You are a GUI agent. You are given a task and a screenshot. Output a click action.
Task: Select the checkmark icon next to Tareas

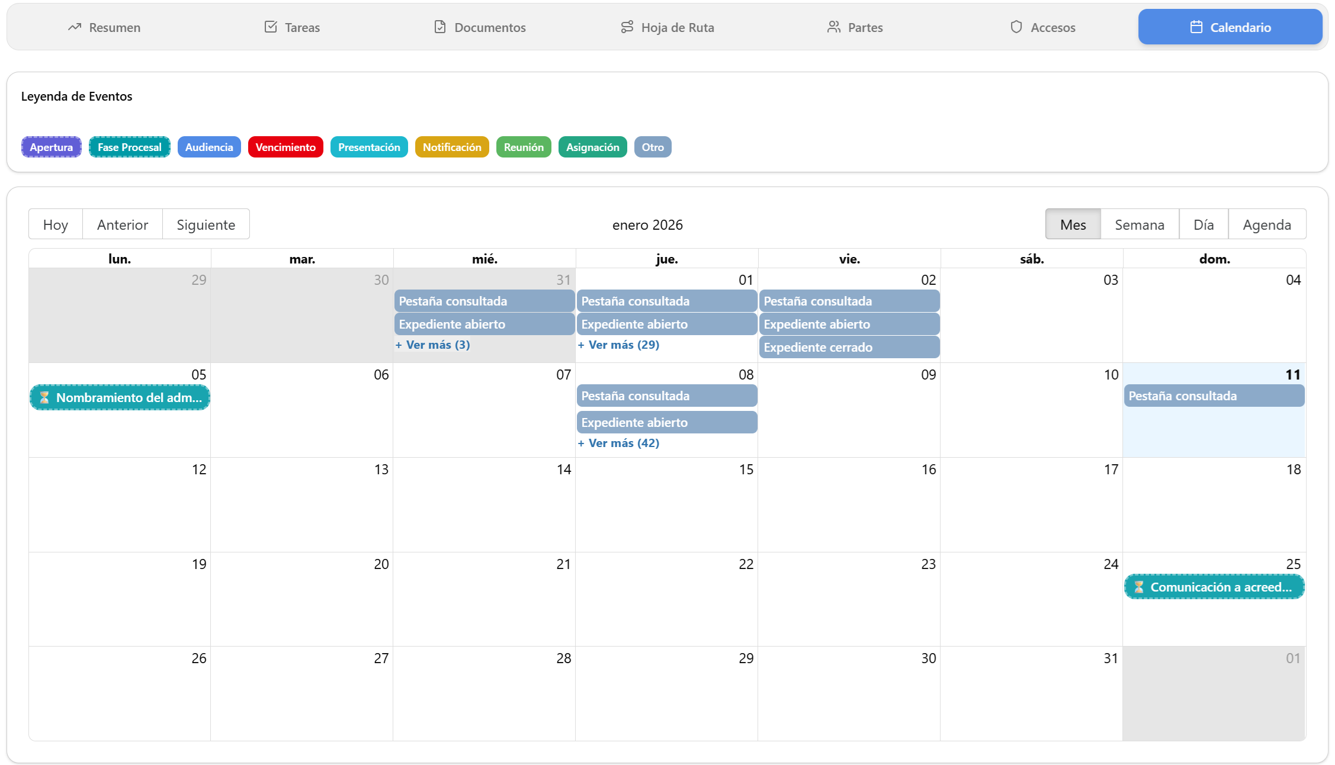tap(271, 27)
